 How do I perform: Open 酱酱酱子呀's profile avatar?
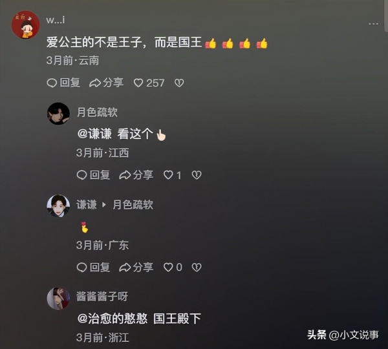click(58, 299)
